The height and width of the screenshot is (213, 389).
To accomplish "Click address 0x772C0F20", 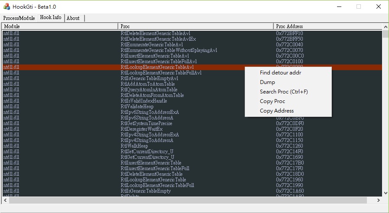I will [289, 129].
